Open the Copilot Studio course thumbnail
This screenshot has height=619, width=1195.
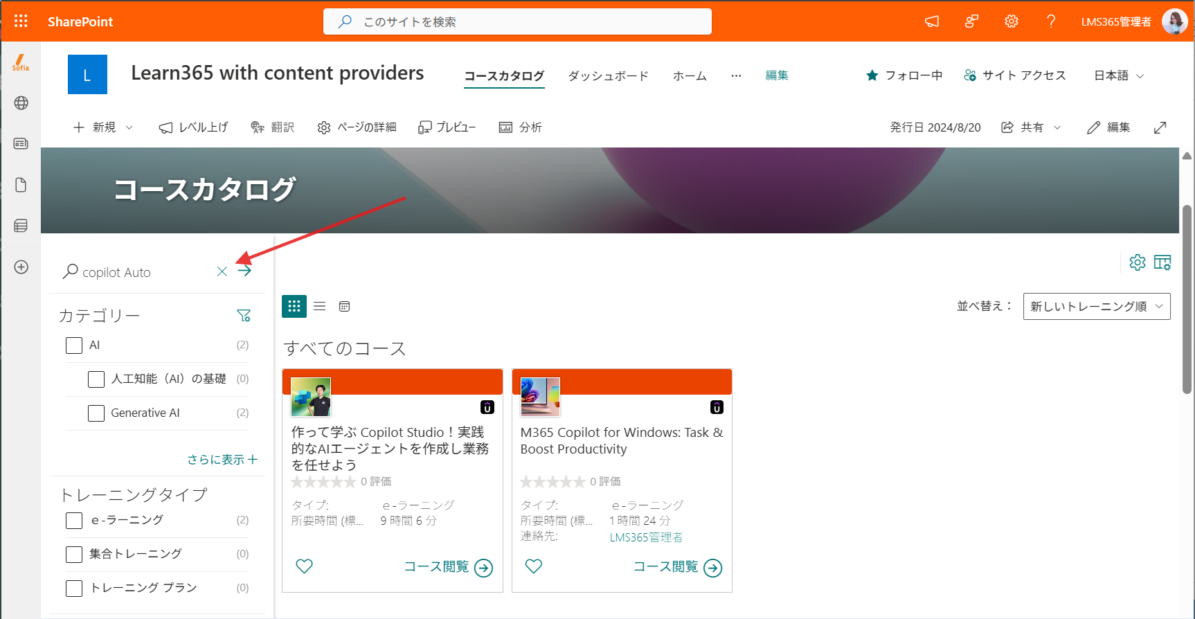[x=311, y=397]
